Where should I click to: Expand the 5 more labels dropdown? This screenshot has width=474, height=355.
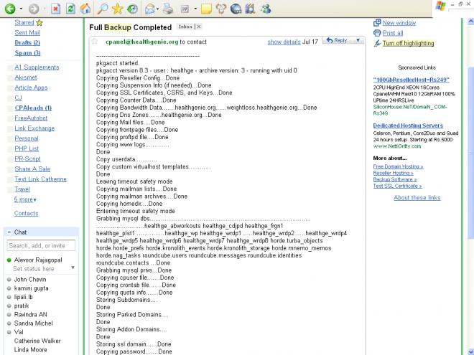tap(25, 199)
